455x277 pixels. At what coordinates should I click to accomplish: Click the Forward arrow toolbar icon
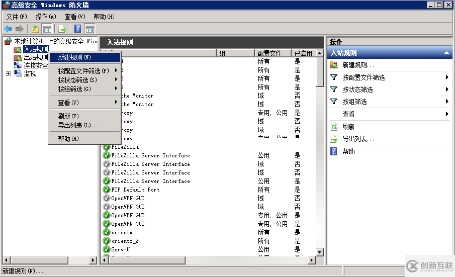tap(20, 29)
